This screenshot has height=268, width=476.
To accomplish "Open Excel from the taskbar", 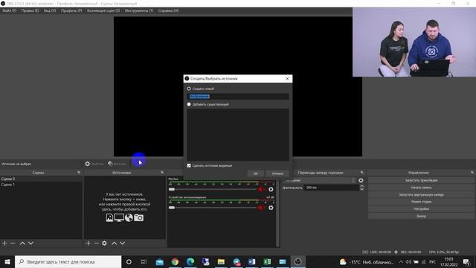I will (x=267, y=261).
